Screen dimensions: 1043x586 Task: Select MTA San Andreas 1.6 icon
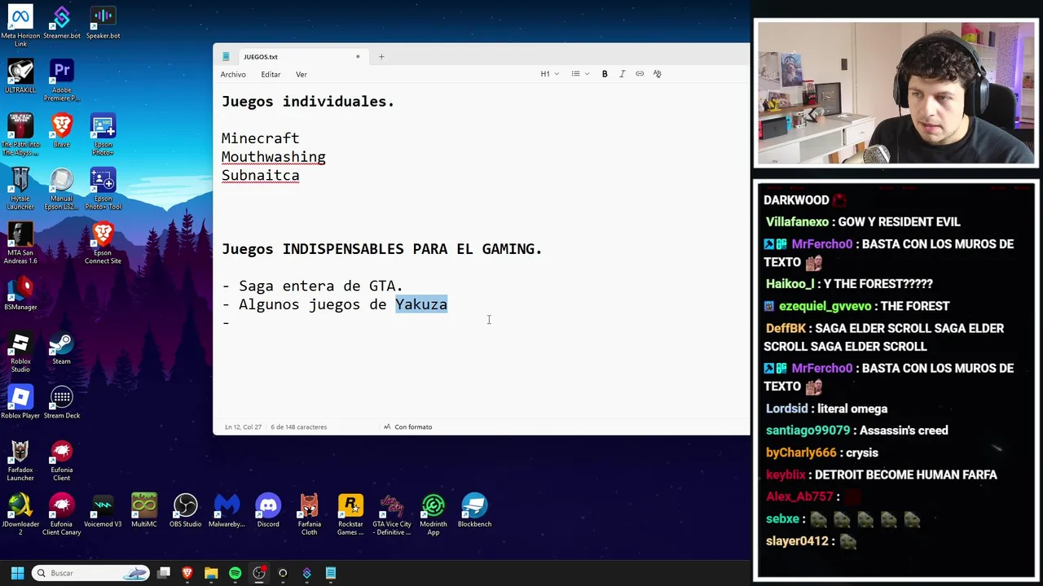click(x=20, y=243)
